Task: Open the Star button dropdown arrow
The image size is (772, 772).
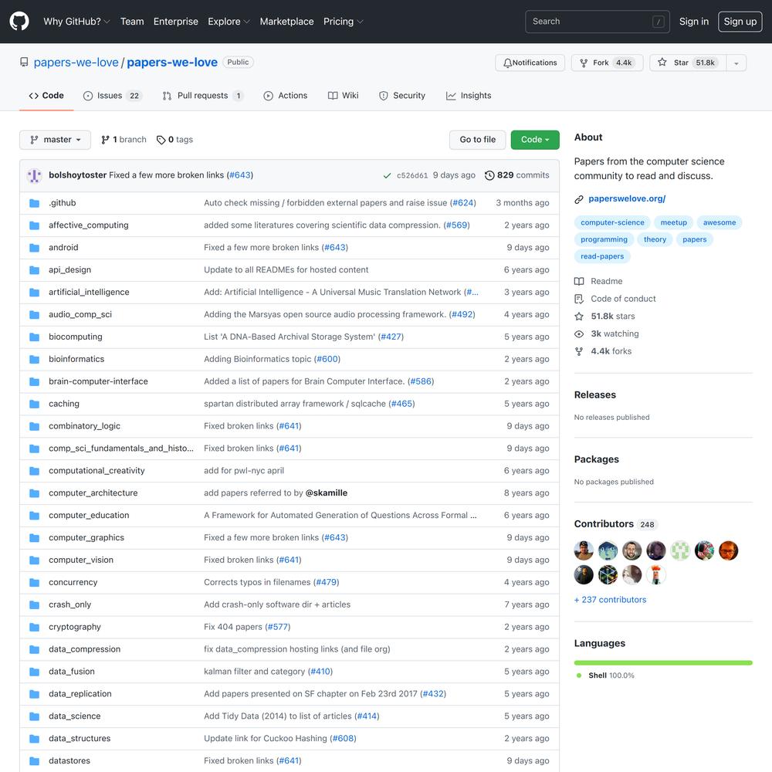Action: [x=736, y=63]
